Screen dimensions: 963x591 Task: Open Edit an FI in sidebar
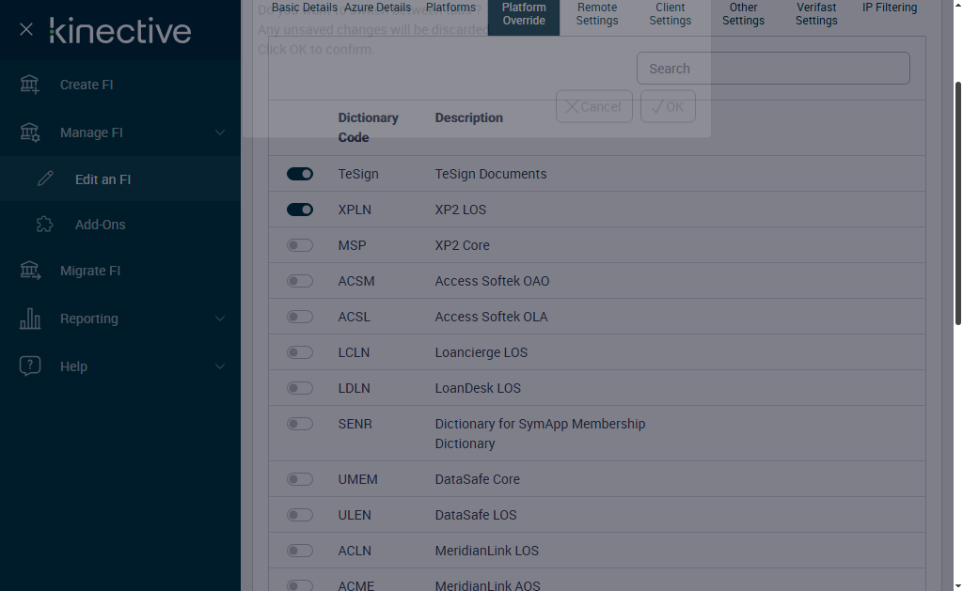click(120, 179)
